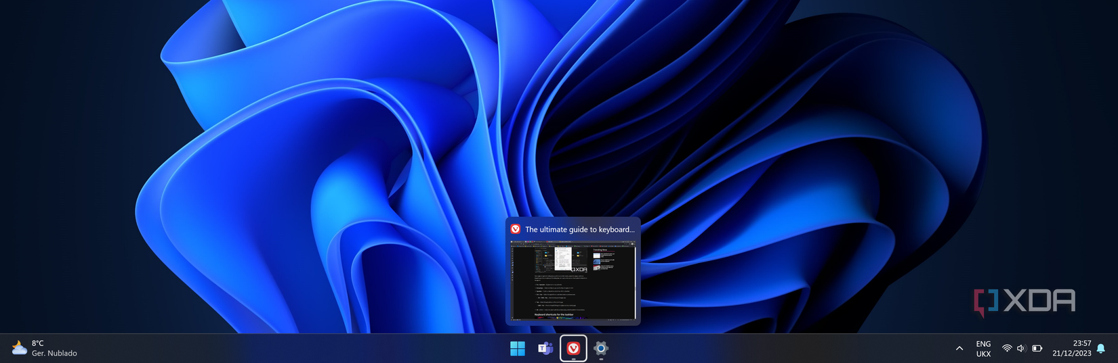
Task: Click the Vivaldi logo in the preview header
Action: pos(515,229)
